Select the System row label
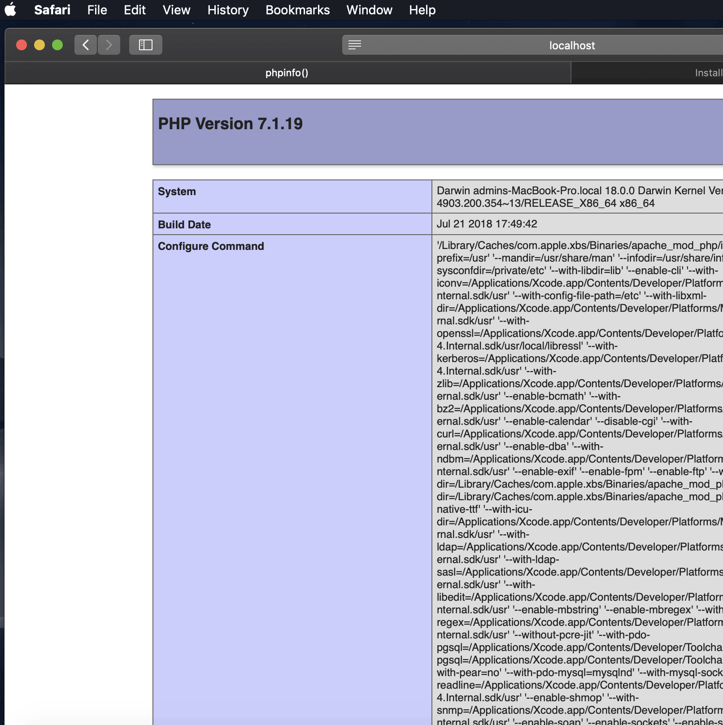 [176, 191]
